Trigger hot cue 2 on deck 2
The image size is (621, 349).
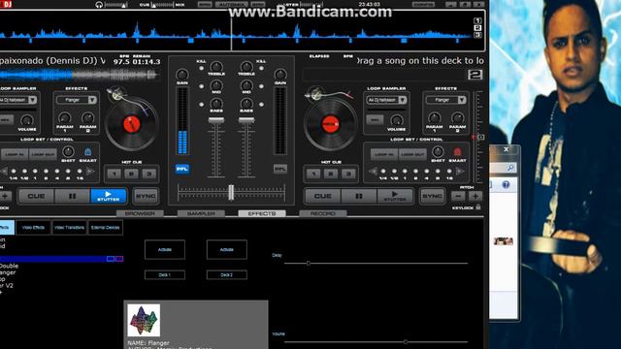tap(331, 174)
